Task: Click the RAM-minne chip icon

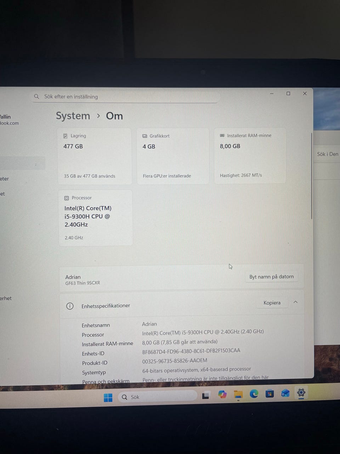Action: 222,135
